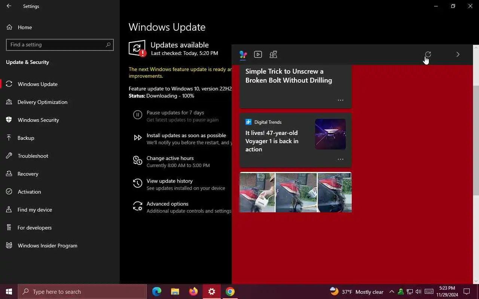Image resolution: width=479 pixels, height=299 pixels.
Task: Click the Activation checkmark circle icon
Action: tap(9, 192)
